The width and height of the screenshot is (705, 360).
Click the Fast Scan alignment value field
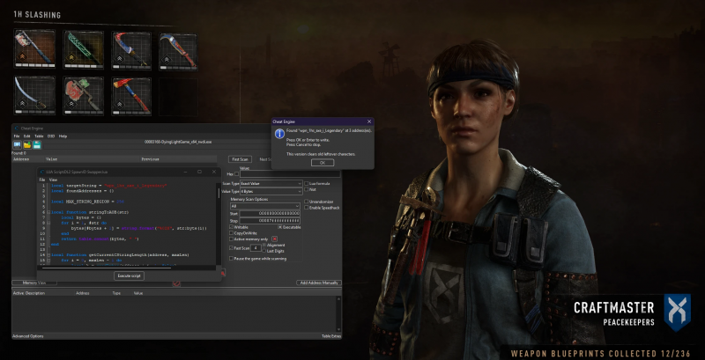(255, 248)
